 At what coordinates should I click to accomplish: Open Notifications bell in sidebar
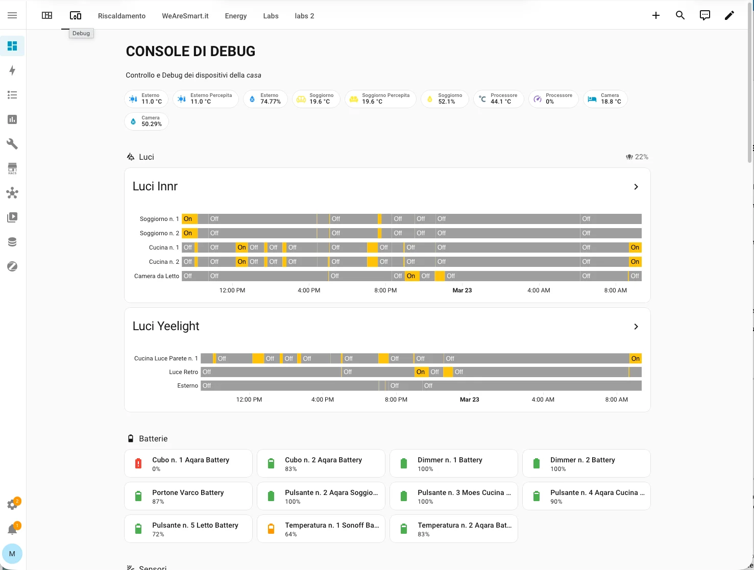click(12, 529)
